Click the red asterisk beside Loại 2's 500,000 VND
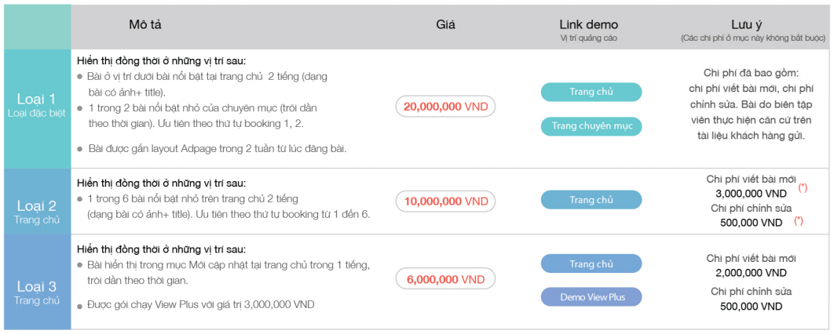The height and width of the screenshot is (334, 834). 798,221
